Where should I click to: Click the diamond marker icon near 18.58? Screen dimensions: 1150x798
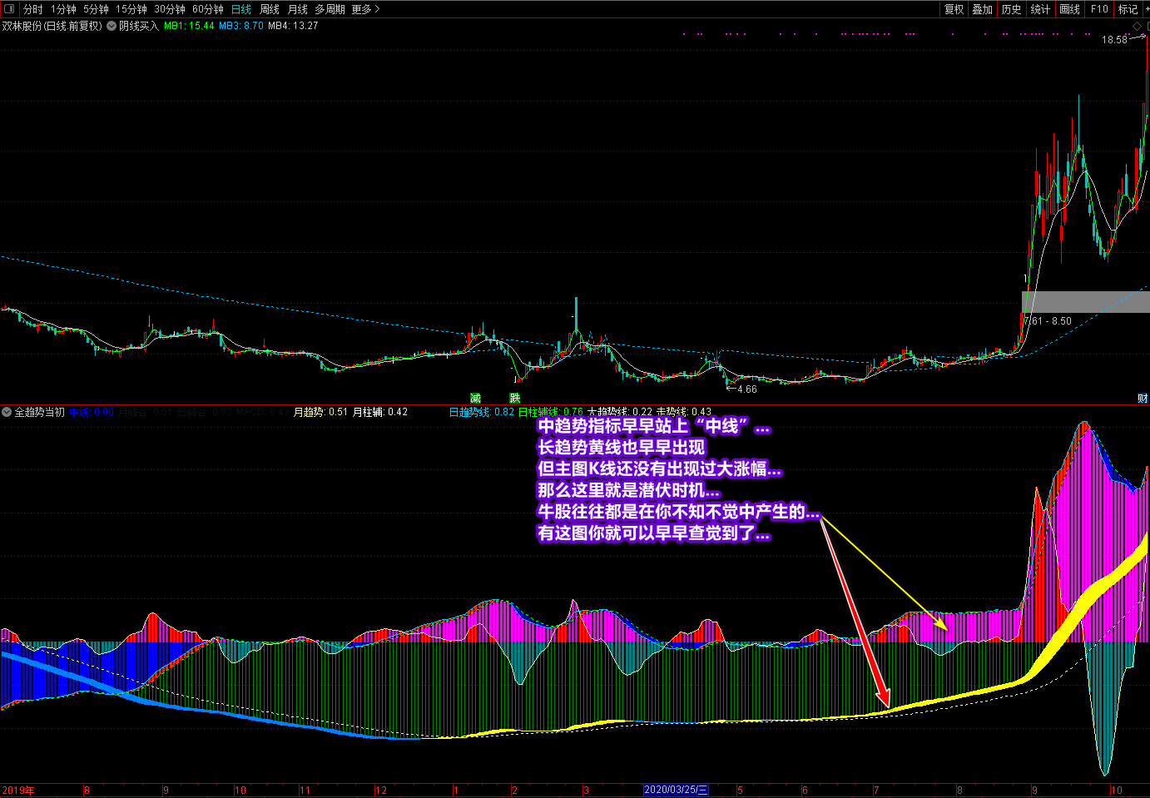(x=1138, y=27)
